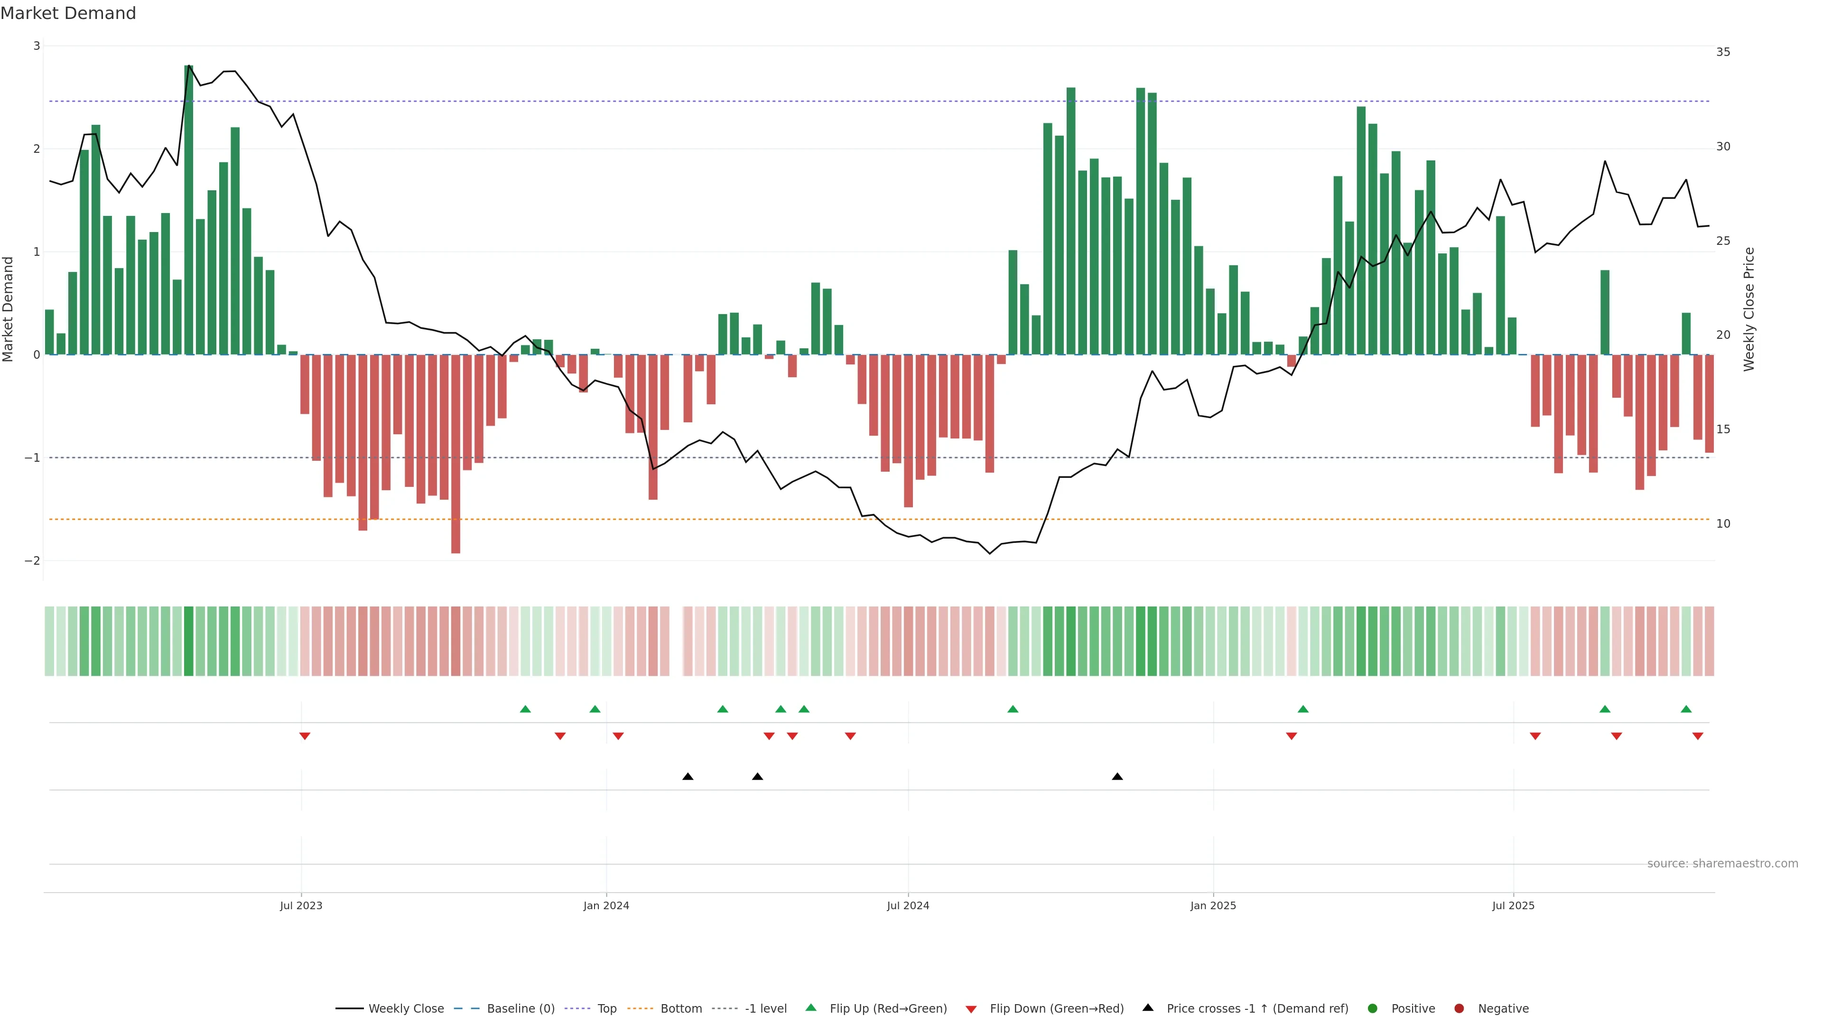This screenshot has width=1822, height=1025.
Task: Click the first red flip-down marker at Jul 2023
Action: click(x=305, y=736)
